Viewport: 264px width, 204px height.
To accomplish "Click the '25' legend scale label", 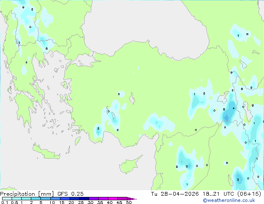I will pos(81,202).
